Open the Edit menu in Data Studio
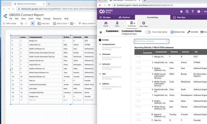 (17, 19)
